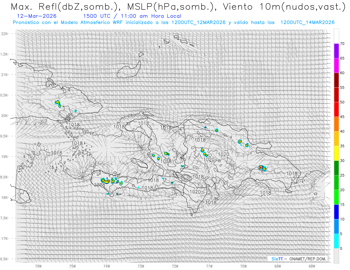Screen dimensions: 350x270
Task: Click the colorbar label "35"
Action: (342, 146)
